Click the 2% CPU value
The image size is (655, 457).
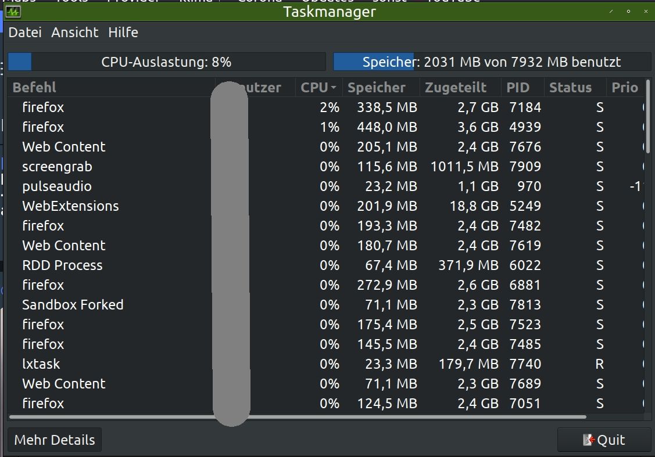(x=330, y=107)
